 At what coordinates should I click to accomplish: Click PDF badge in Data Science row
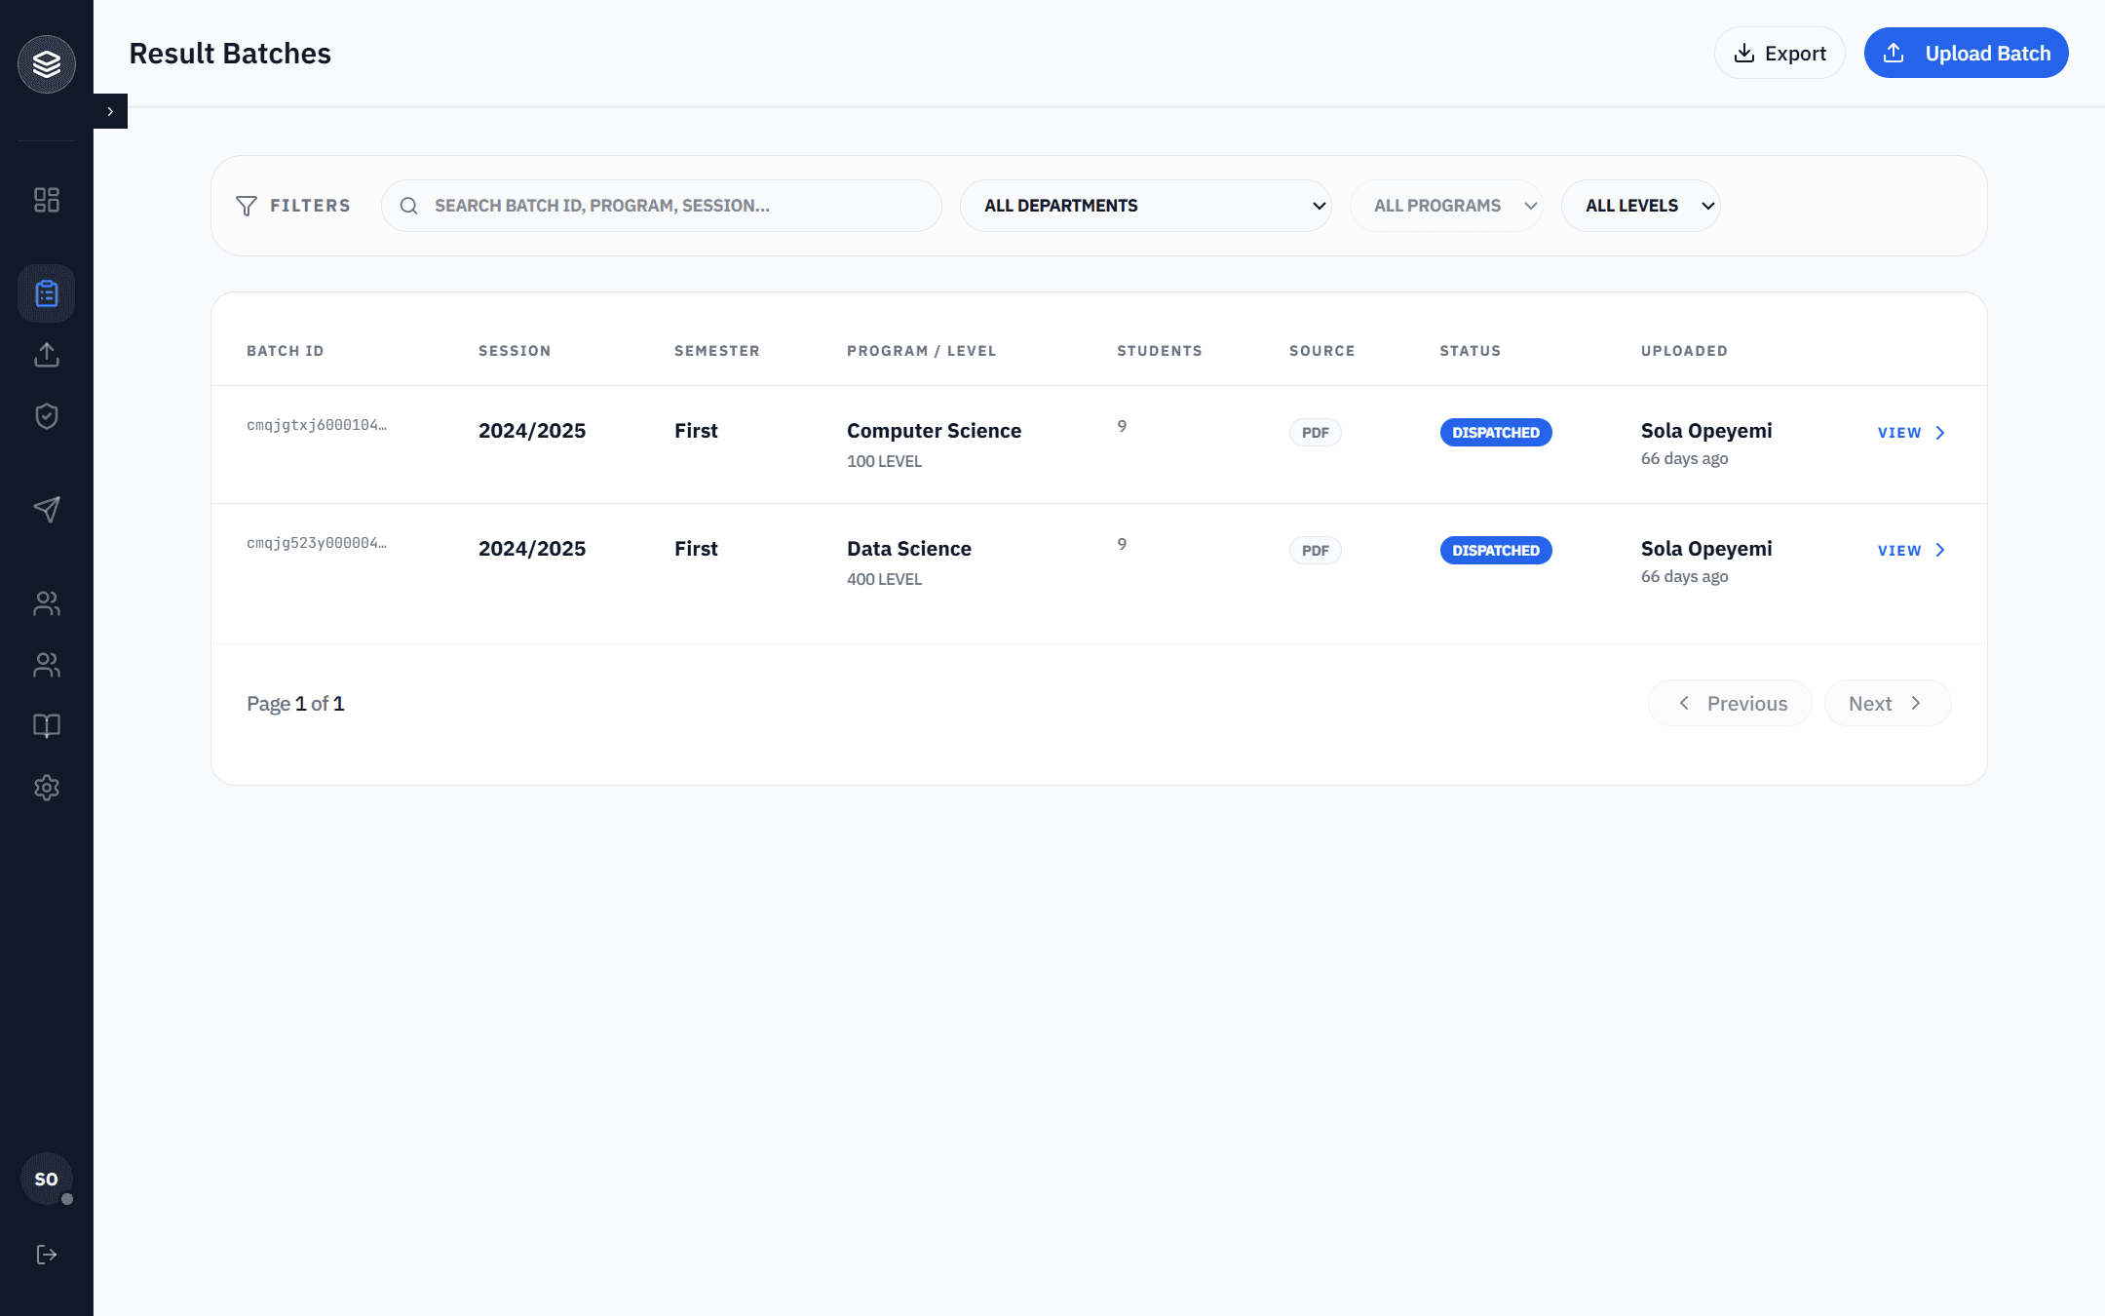click(x=1316, y=551)
